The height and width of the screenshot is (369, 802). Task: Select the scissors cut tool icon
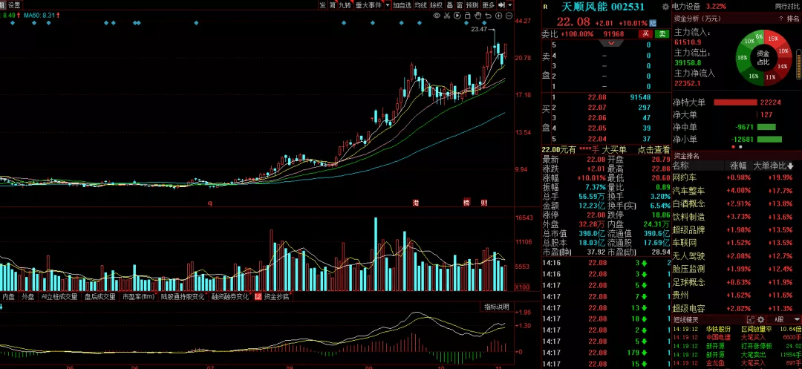pos(447,16)
